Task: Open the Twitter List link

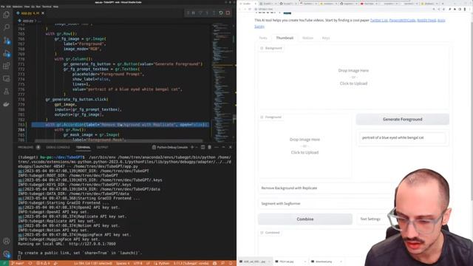Action: point(379,20)
